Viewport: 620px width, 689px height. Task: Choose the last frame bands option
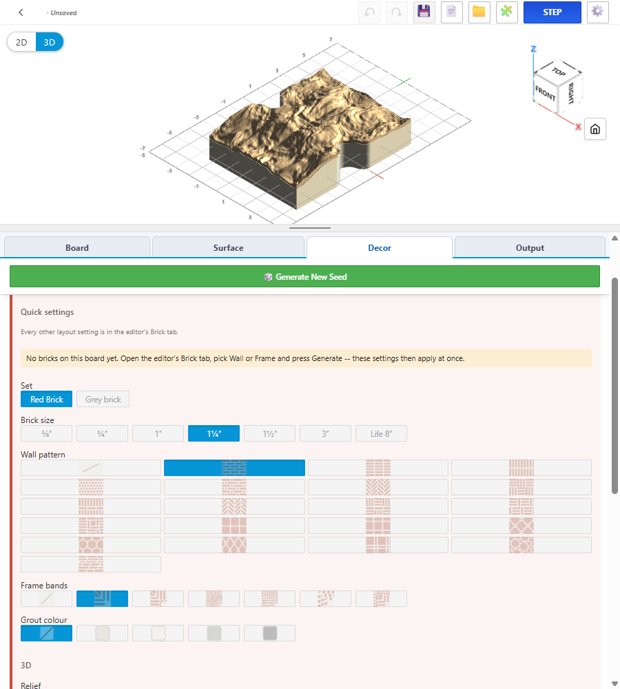[382, 599]
